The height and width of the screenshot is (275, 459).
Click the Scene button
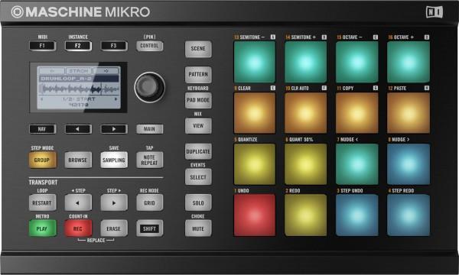coord(198,49)
